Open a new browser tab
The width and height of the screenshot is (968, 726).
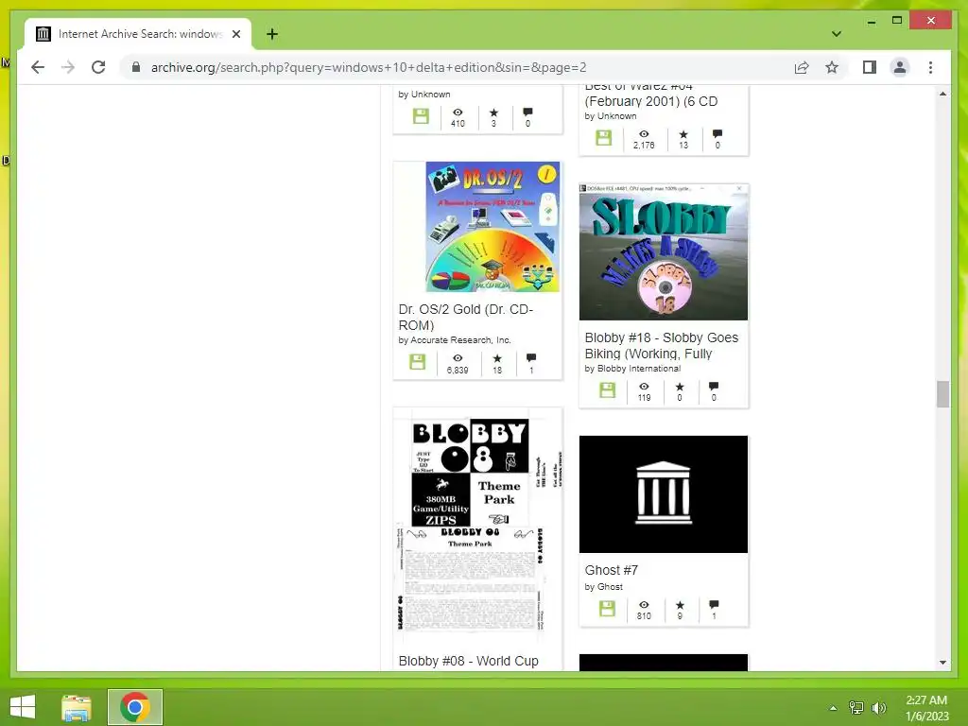pyautogui.click(x=272, y=34)
